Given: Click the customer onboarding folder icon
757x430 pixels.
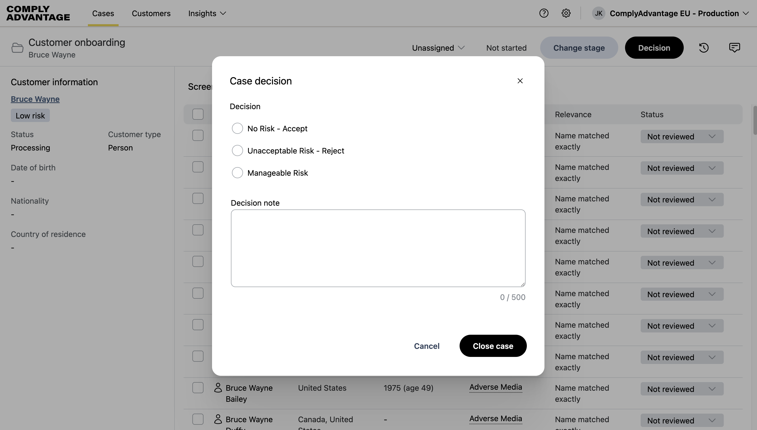Looking at the screenshot, I should [17, 48].
